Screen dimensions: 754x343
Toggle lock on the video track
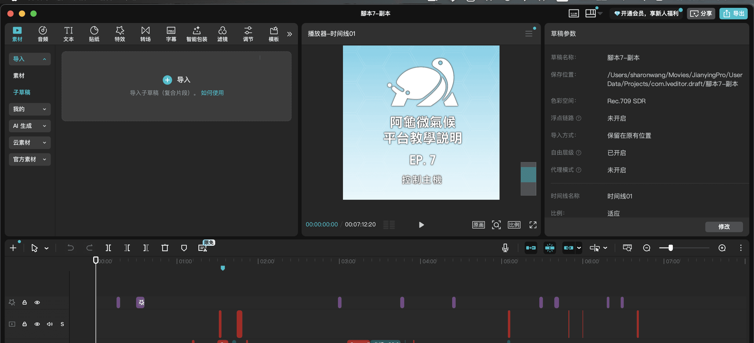point(25,324)
